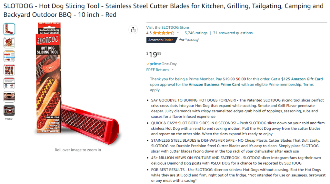This screenshot has height=184, width=330.
Task: Click the $125 Amazon Gift Card offer link
Action: pos(302,79)
